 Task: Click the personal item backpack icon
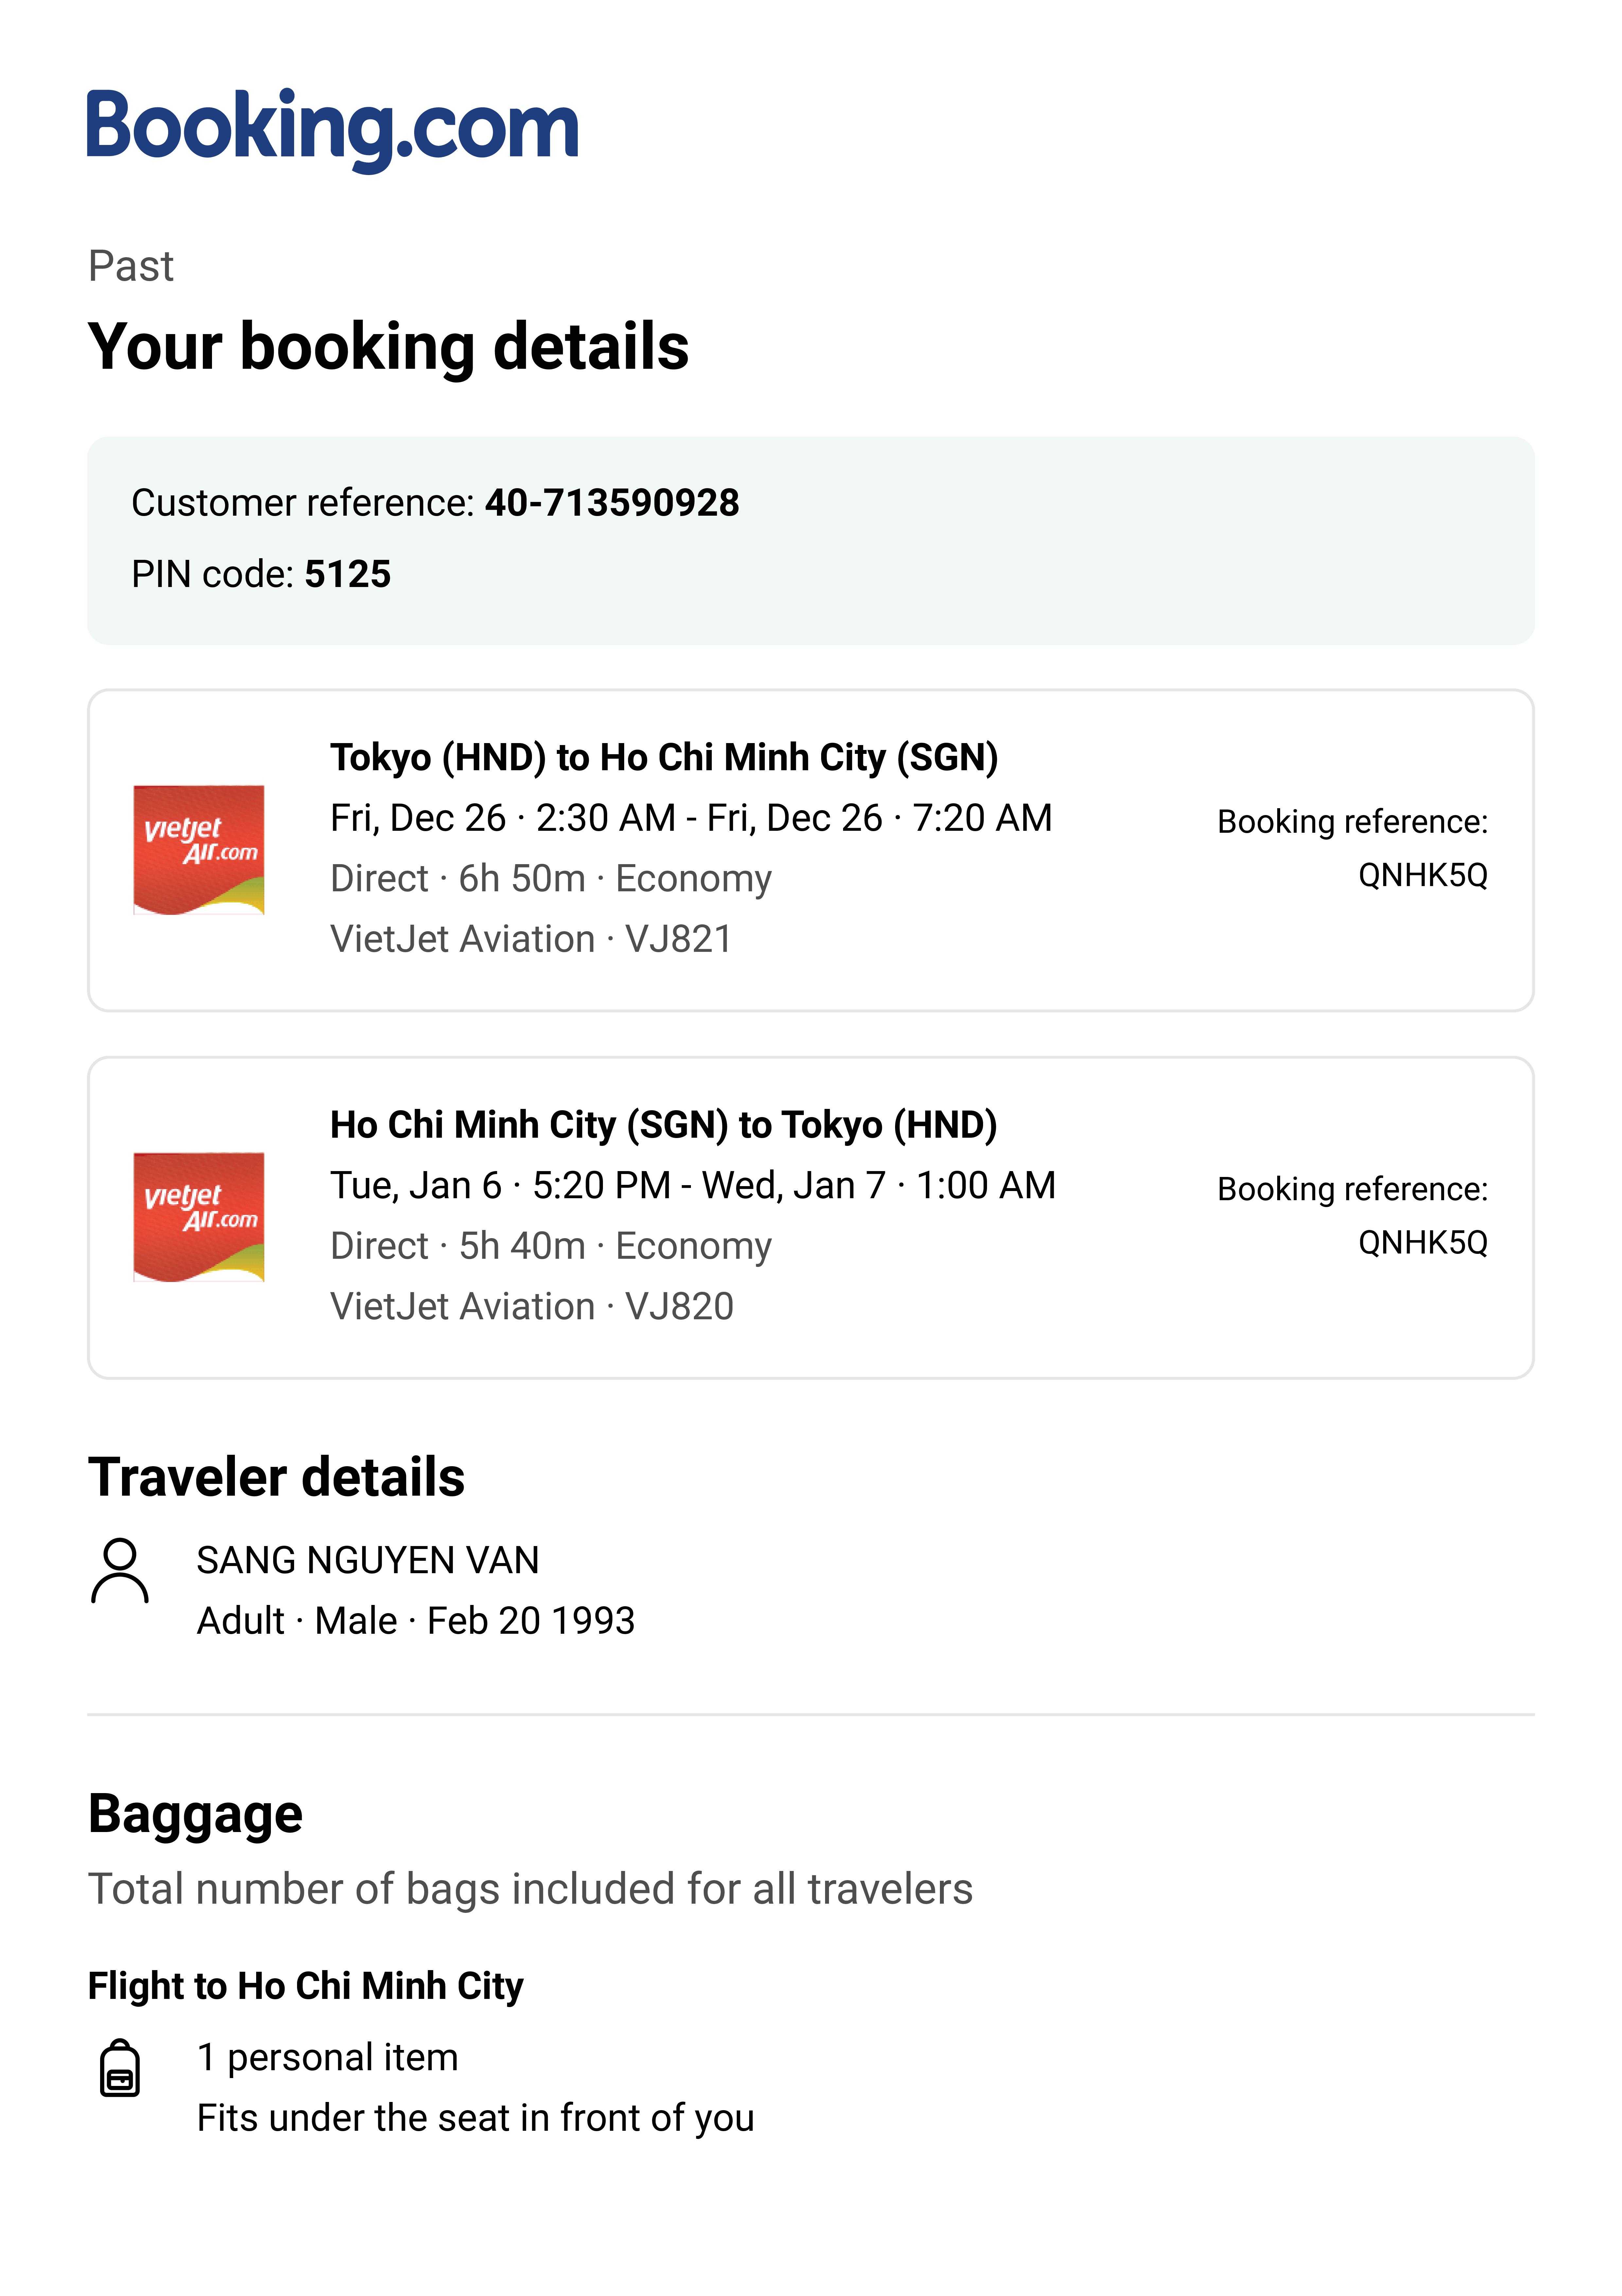click(x=120, y=2068)
